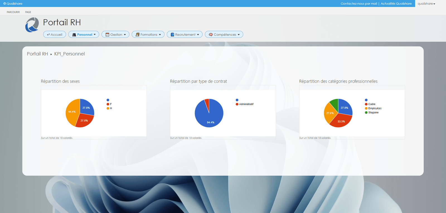Click the red F legend marker

(108, 104)
